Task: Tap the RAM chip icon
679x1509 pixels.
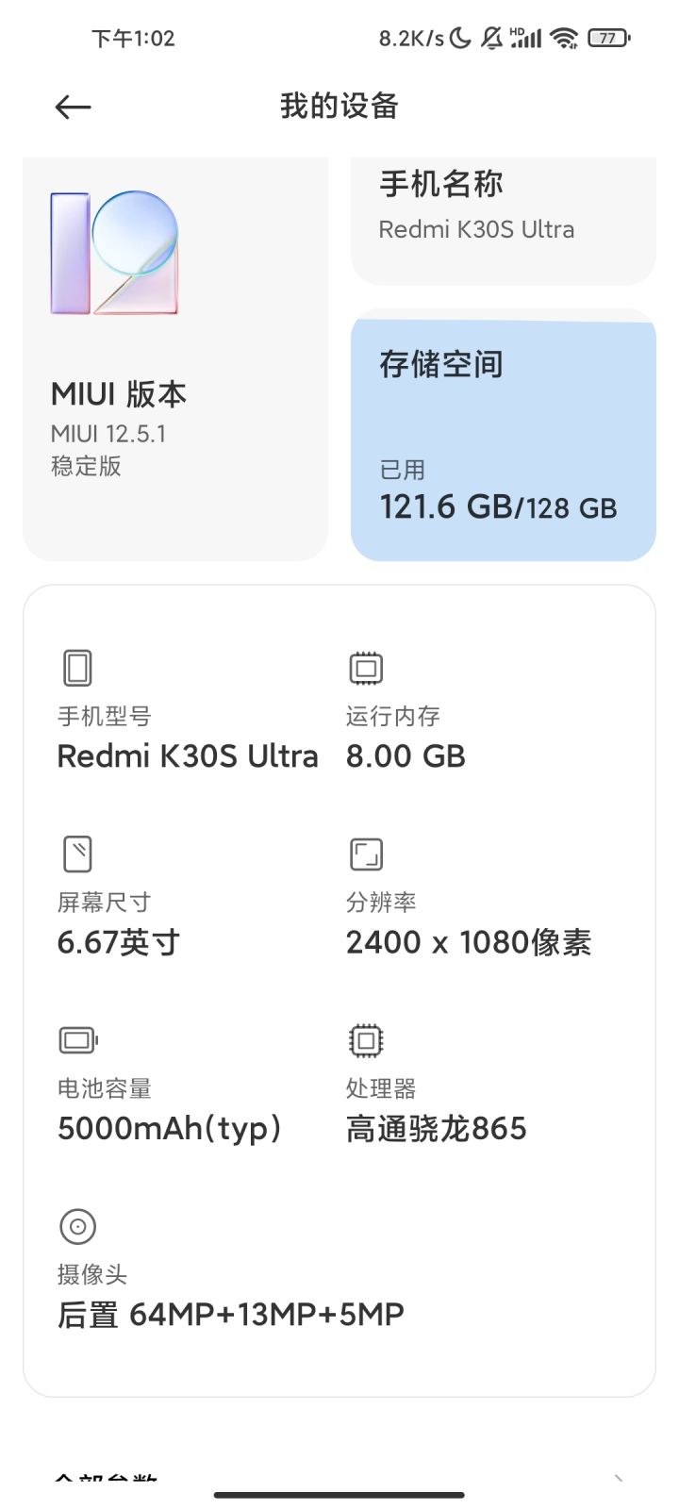Action: click(x=366, y=668)
